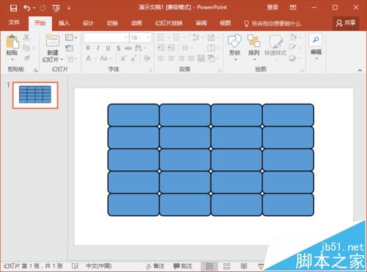This screenshot has width=367, height=272.
Task: Open the Change Case (Aa) dropdown
Action: pos(106,58)
